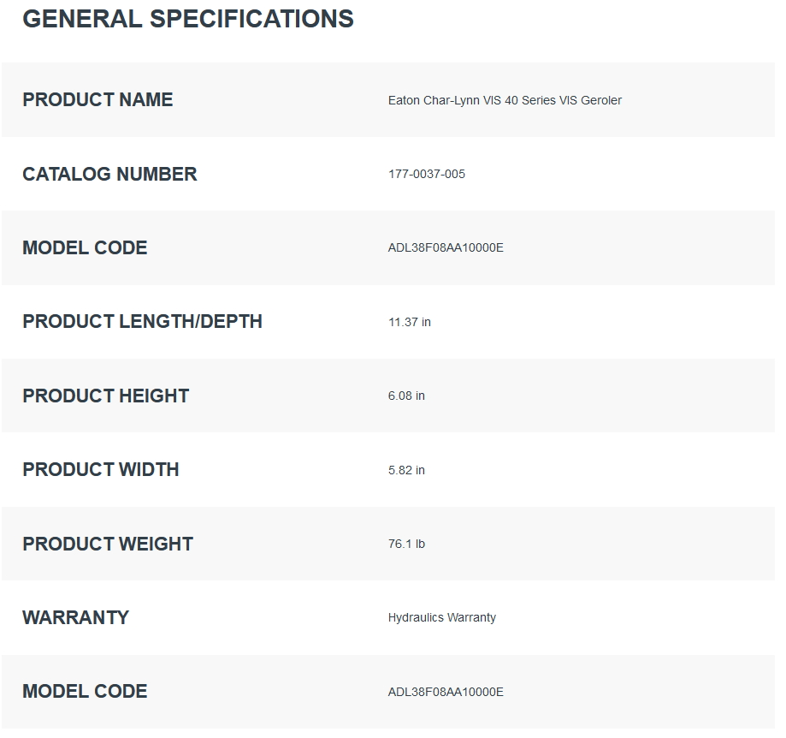
Task: Click the 11.37 in length value
Action: pos(410,322)
